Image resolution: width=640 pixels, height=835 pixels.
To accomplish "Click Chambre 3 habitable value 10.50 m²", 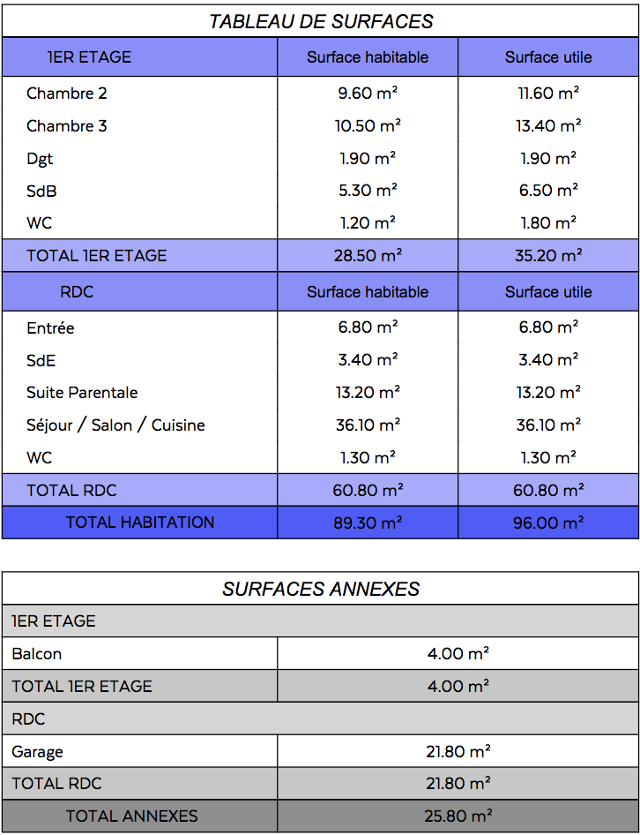I will [368, 126].
